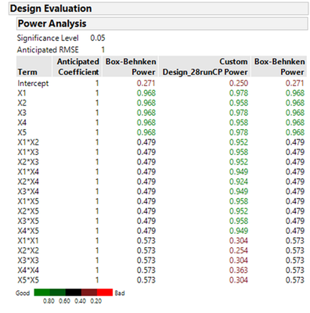The height and width of the screenshot is (313, 310).
Task: Select the Term column header
Action: (x=34, y=67)
